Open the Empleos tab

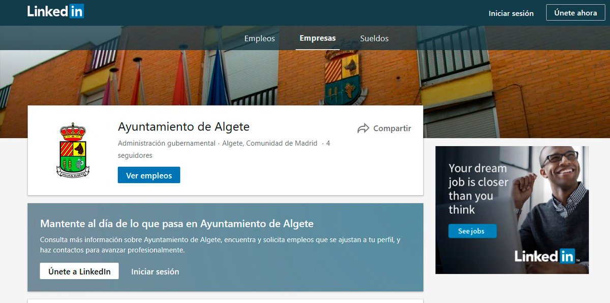[259, 39]
